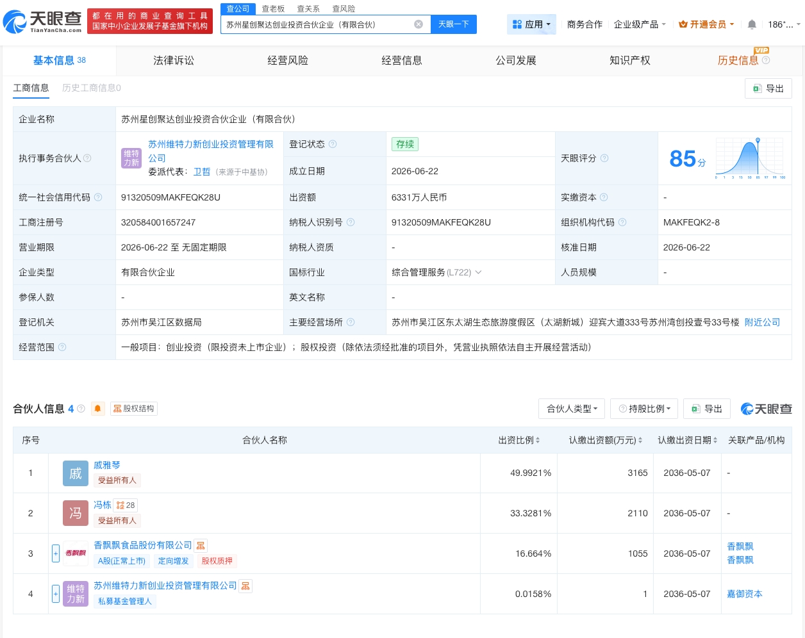Switch to 历史工商信息 sub-tab
The image size is (805, 638).
[x=91, y=88]
